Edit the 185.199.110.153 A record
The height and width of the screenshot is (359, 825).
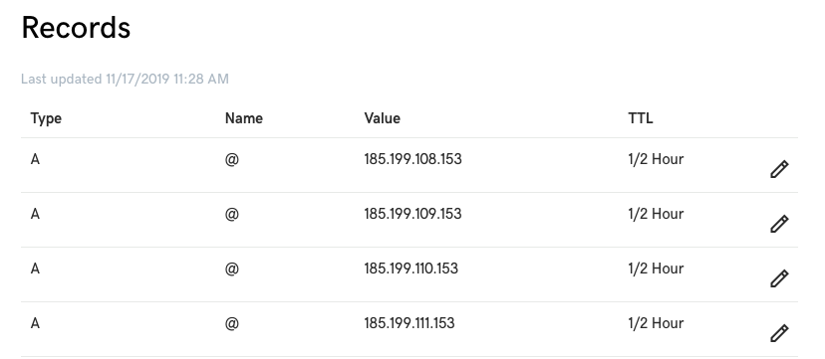[779, 278]
